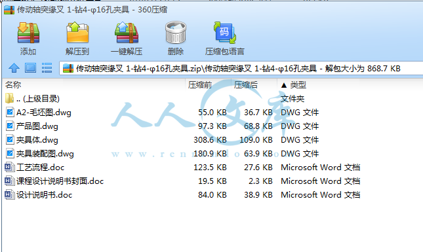Image resolution: width=423 pixels, height=252 pixels.
Task: Click the 308.6 KB size value
Action: [x=210, y=140]
